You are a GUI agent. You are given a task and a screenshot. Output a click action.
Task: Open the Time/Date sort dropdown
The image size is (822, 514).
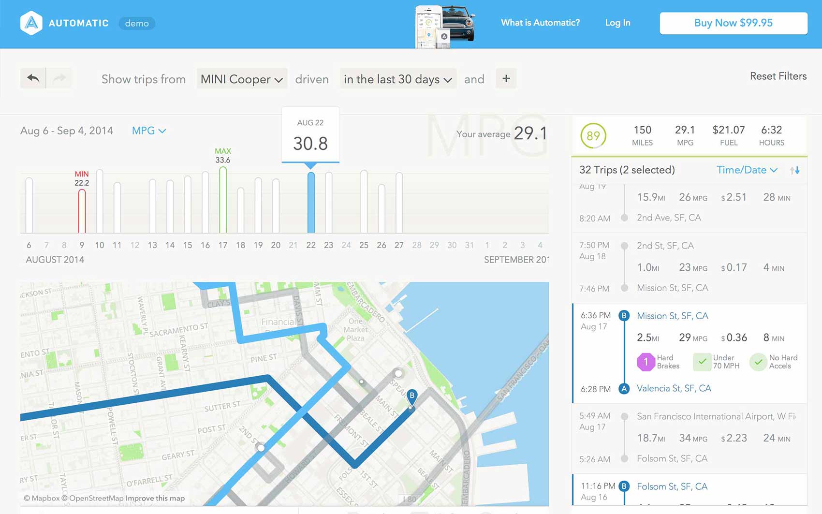click(747, 170)
